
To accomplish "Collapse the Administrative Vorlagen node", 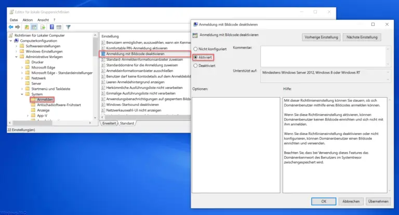I will pyautogui.click(x=16, y=57).
